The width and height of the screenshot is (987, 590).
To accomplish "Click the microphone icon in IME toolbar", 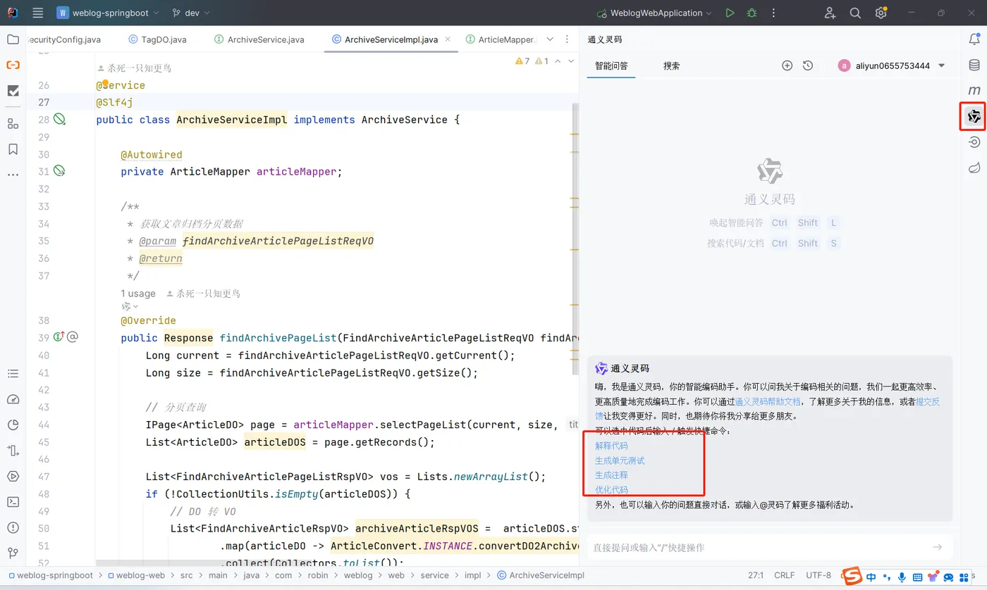I will (x=902, y=577).
